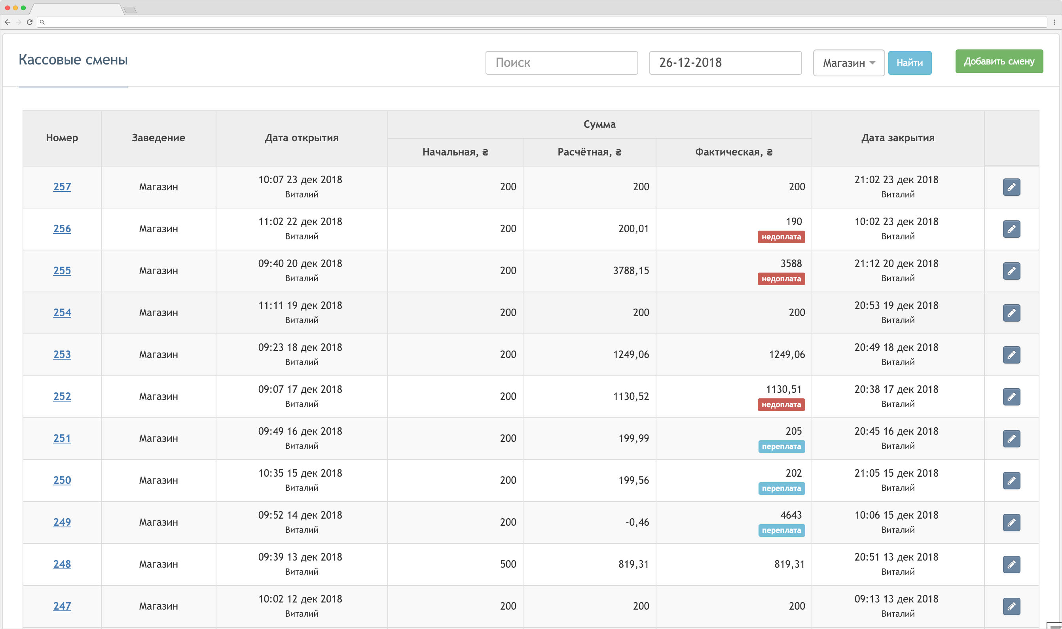Click calculated amount 199,99
This screenshot has height=629, width=1062.
pos(633,438)
